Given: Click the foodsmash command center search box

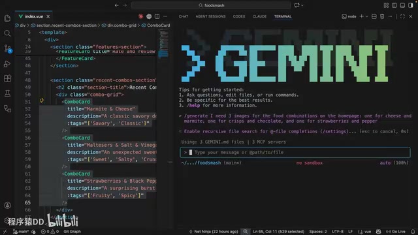Looking at the screenshot, I should 211,5.
